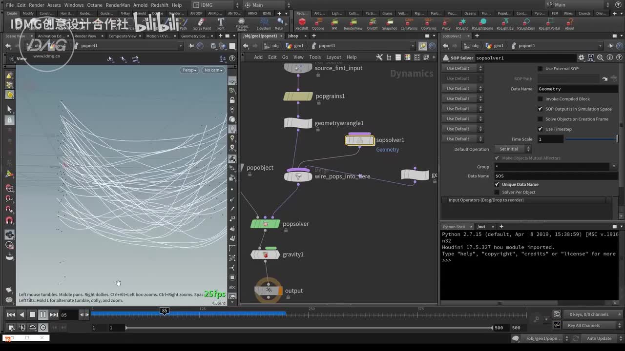Adjust the Time Scale slider
Screen dimensions: 625x351
[x=591, y=139]
